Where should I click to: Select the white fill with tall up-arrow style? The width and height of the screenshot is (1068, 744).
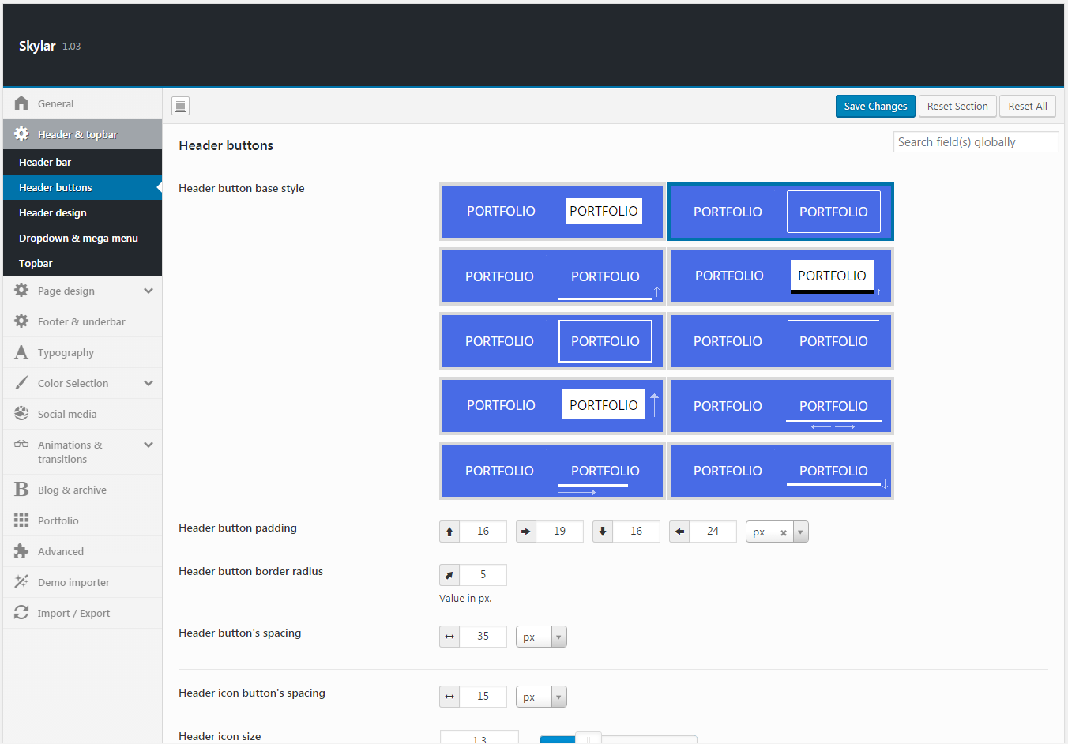point(552,406)
